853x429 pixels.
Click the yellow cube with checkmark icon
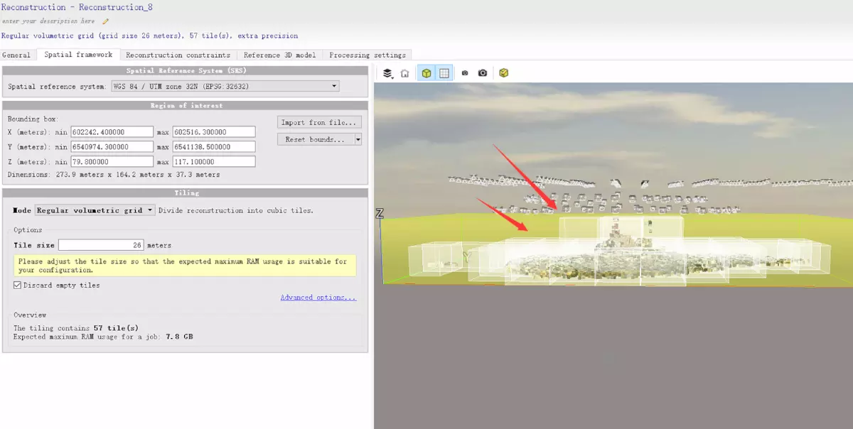coord(503,73)
